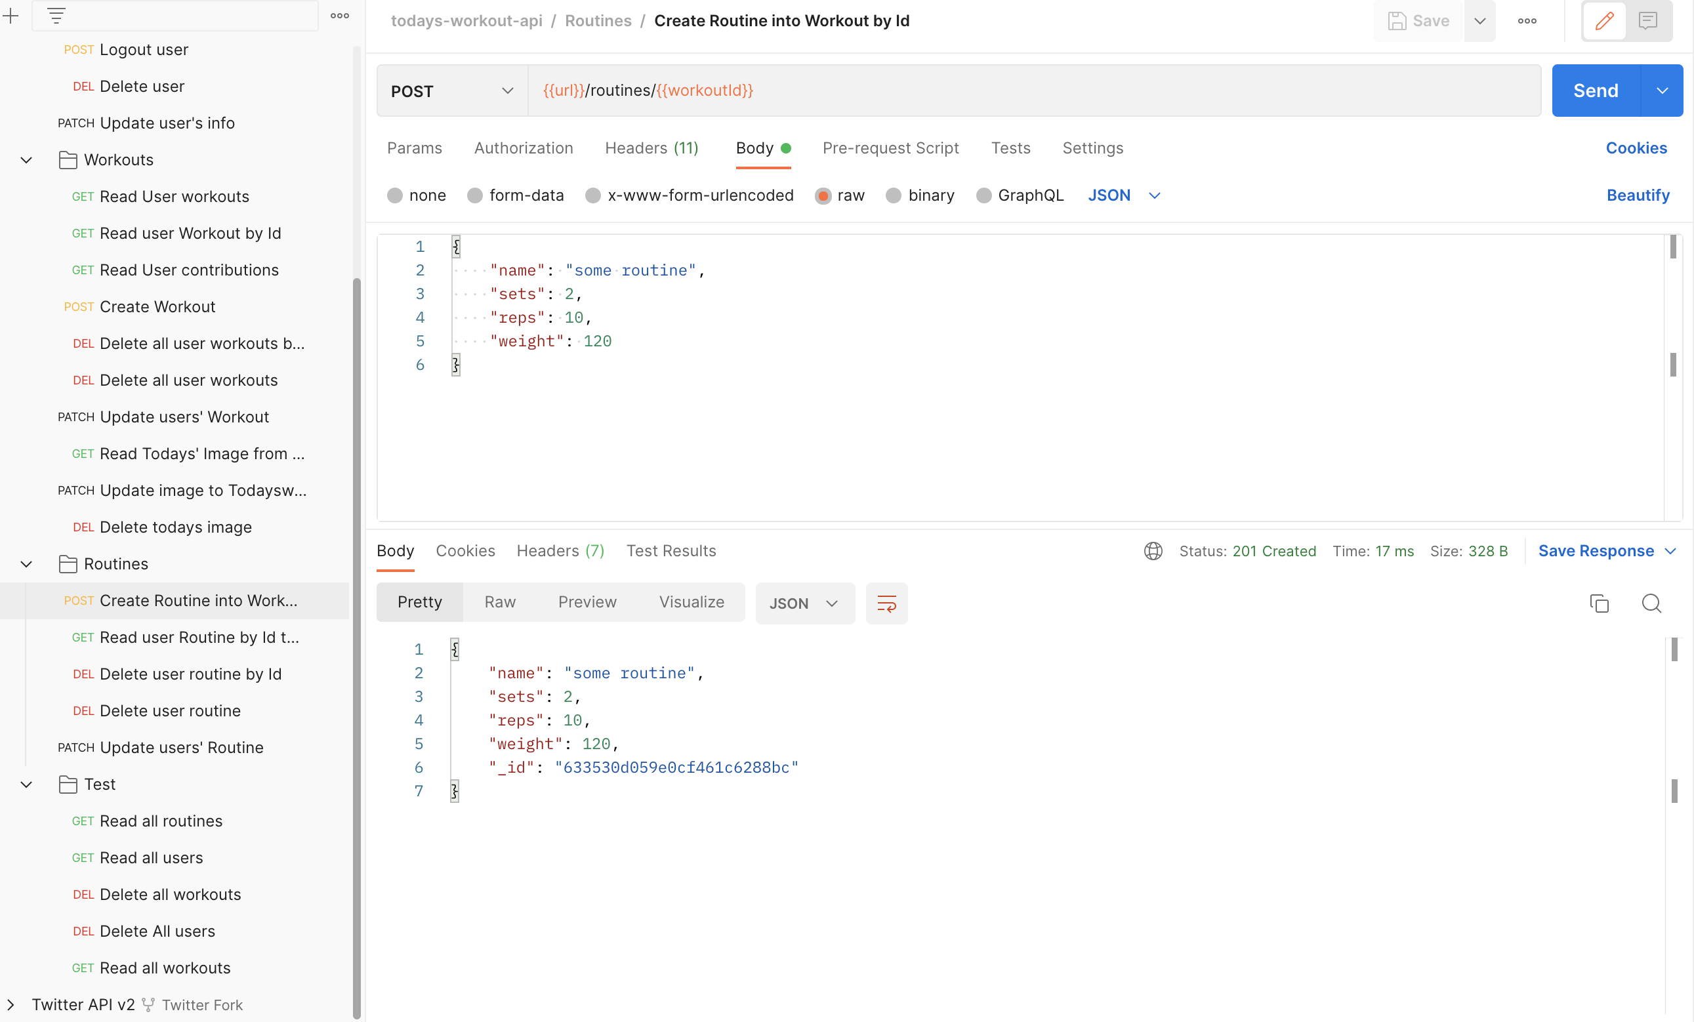
Task: Open the request comments icon
Action: coord(1648,20)
